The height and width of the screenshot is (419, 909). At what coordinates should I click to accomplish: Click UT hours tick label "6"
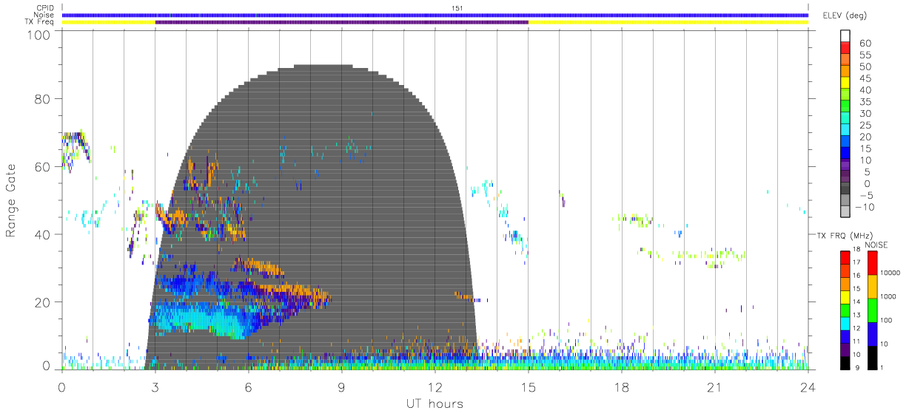249,386
